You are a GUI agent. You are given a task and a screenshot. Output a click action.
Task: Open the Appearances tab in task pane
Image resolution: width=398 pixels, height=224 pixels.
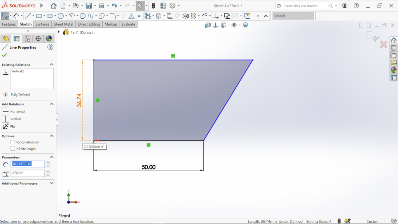point(394,70)
